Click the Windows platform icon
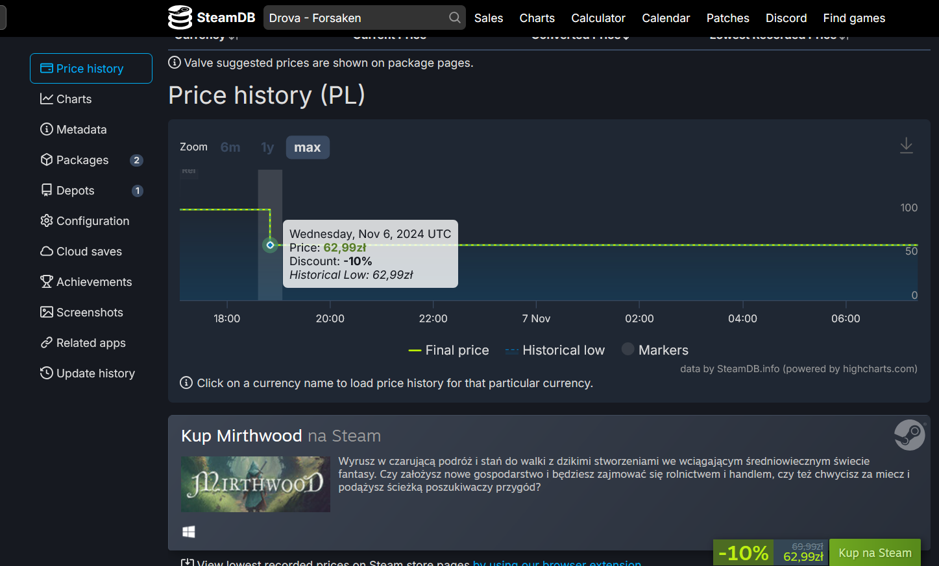Image resolution: width=939 pixels, height=566 pixels. click(189, 532)
